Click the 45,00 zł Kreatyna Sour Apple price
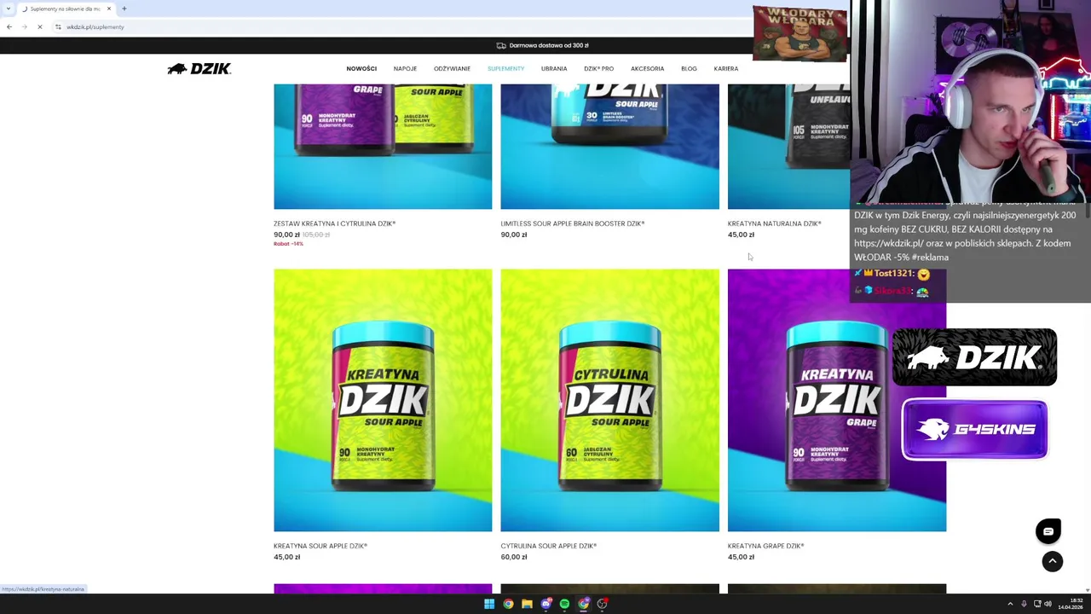 pos(286,557)
